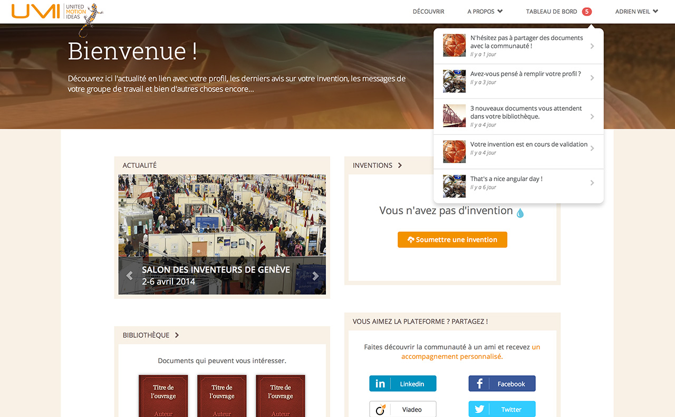This screenshot has width=675, height=417.
Task: Open notification about sharing documents with community
Action: point(518,46)
